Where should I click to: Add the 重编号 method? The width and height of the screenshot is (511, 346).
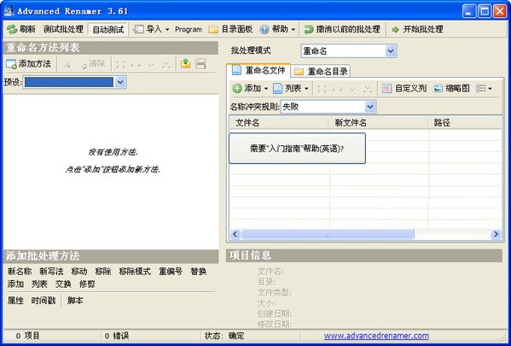coord(171,272)
